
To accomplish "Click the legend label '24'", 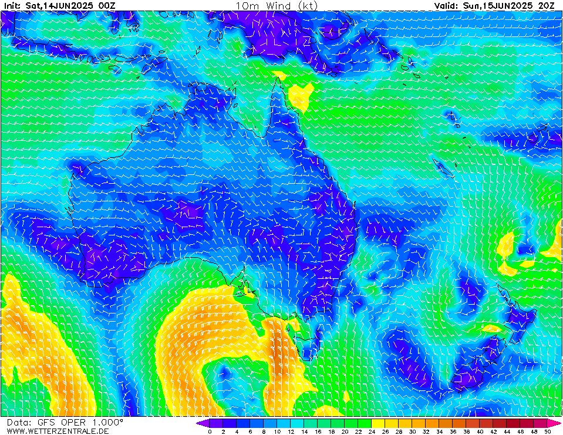I will pyautogui.click(x=372, y=431).
